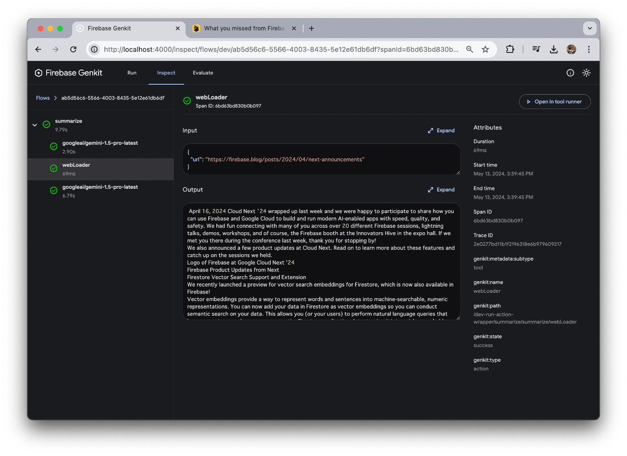Click the Input box resize handle
This screenshot has height=456, width=627.
(458, 173)
